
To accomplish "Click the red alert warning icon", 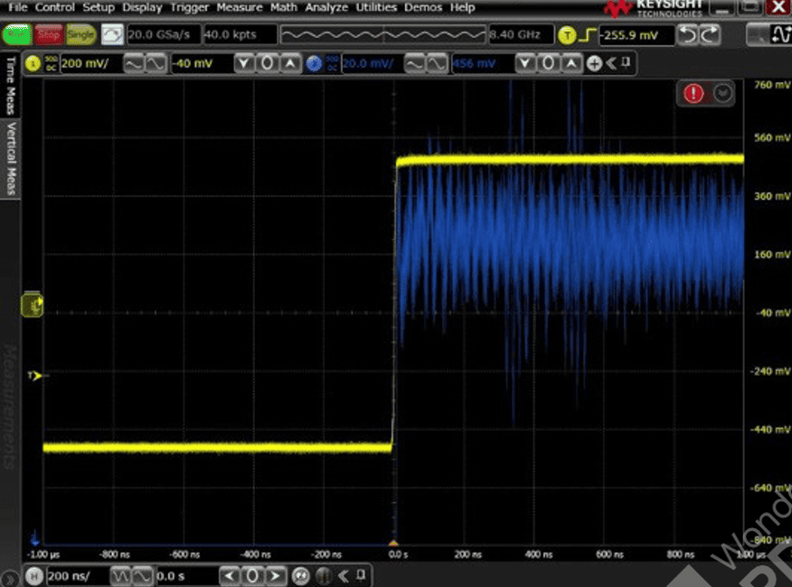I will (693, 93).
